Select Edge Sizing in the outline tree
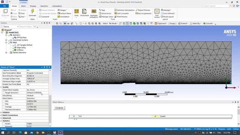This screenshot has width=240, height=135. click(21, 48)
